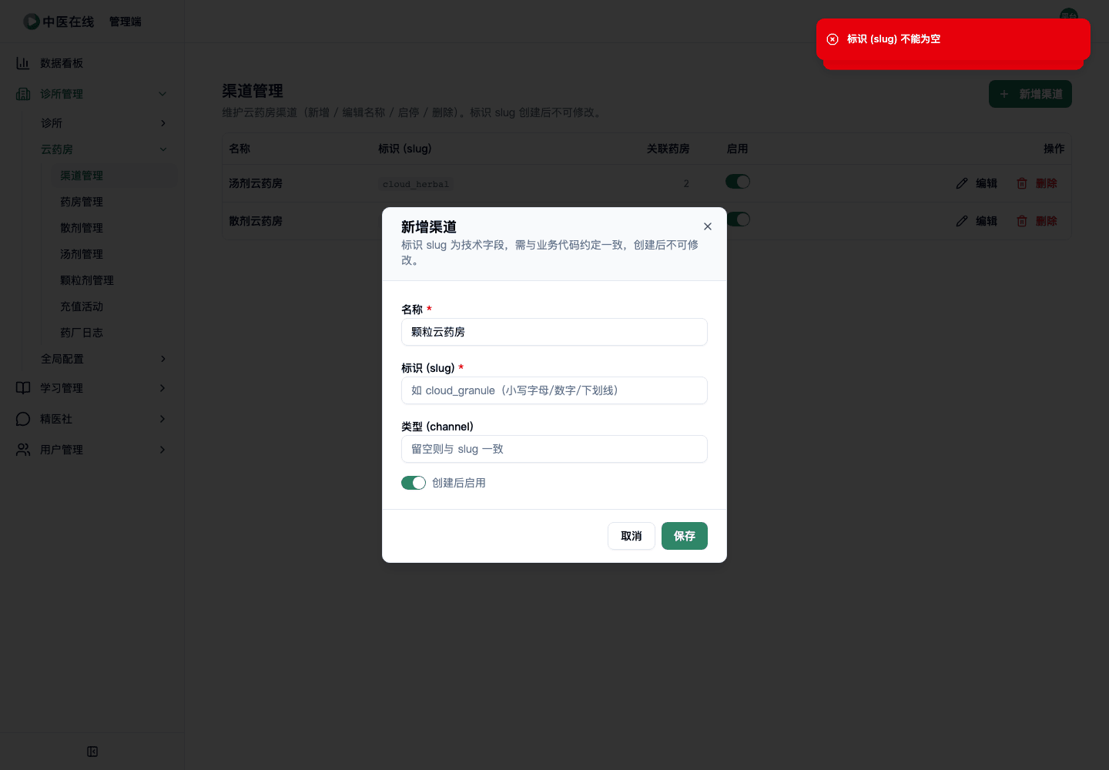Expand the 诊所 submenu chevron

tap(162, 123)
